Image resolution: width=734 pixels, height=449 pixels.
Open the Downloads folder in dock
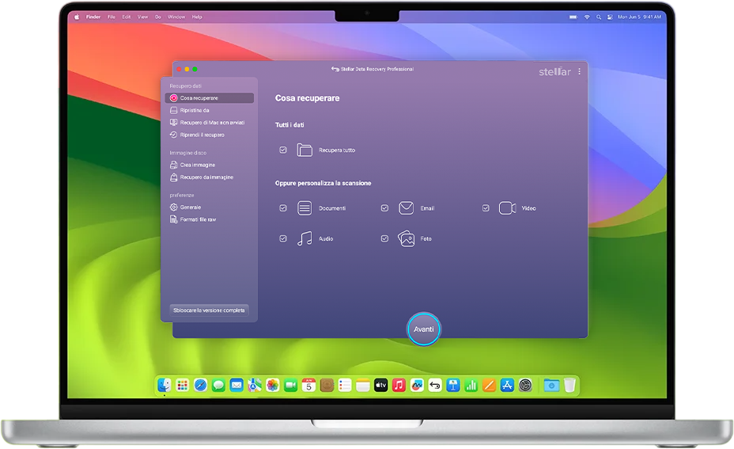[551, 386]
